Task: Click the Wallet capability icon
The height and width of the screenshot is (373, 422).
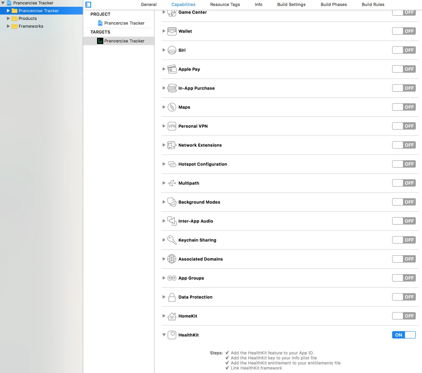Action: [x=172, y=31]
